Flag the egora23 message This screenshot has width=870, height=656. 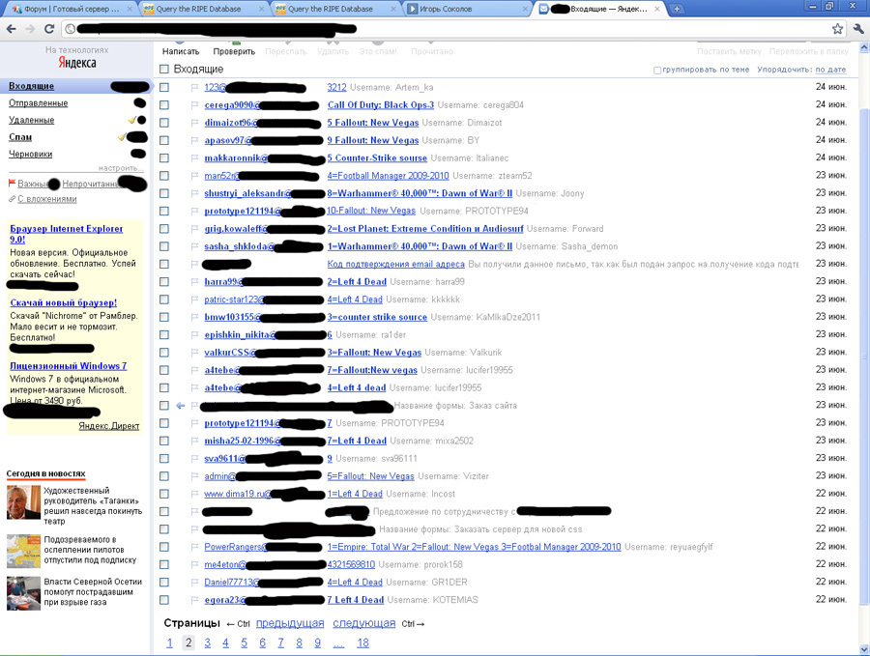tap(194, 600)
